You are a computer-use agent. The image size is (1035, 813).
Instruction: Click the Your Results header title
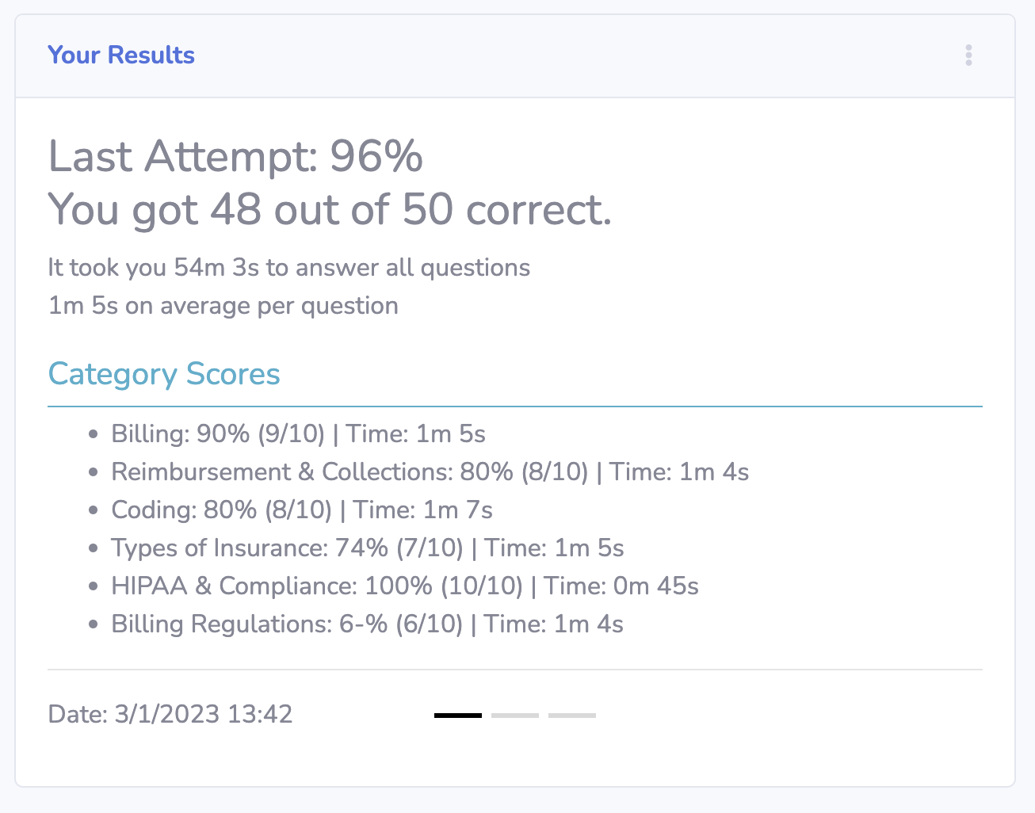121,55
